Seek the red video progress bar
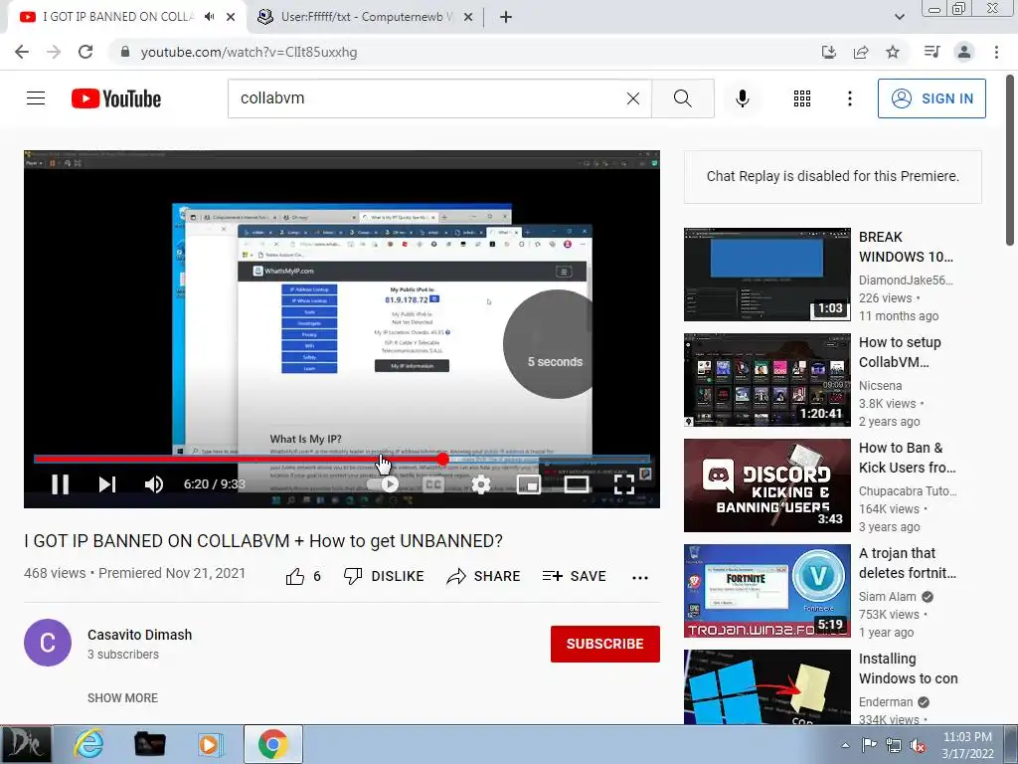This screenshot has height=764, width=1018. 342,460
